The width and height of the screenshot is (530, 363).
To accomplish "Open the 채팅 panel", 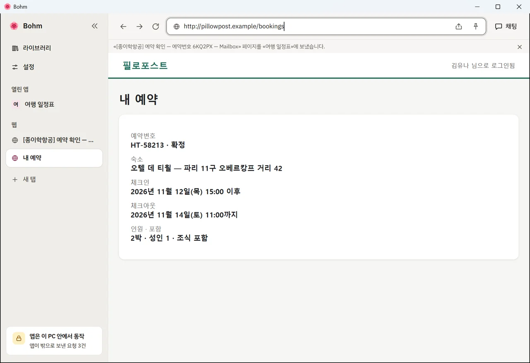I will (506, 26).
